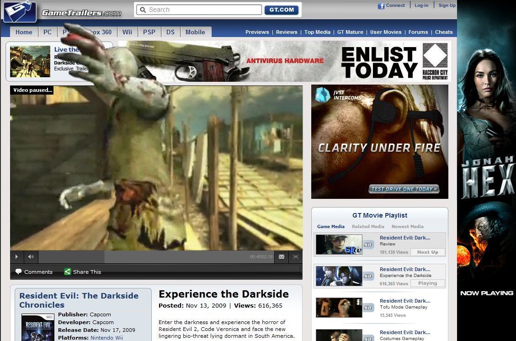Click the magnifying glass search icon
516x341 pixels.
coord(143,10)
